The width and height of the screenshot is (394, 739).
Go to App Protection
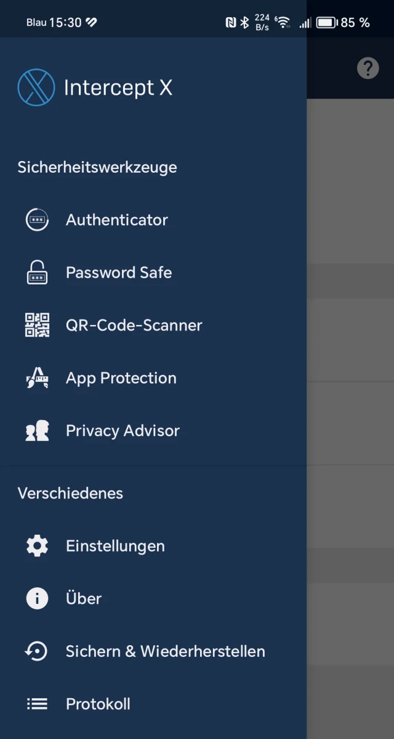click(121, 378)
